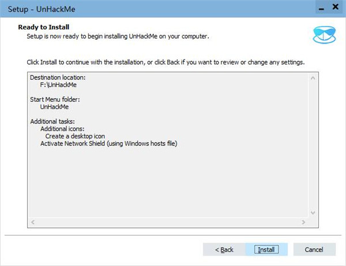Click the 'Activate Network Shield' line
This screenshot has height=266, width=346.
pyautogui.click(x=109, y=144)
